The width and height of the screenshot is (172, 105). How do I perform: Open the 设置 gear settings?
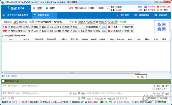[x=34, y=8]
